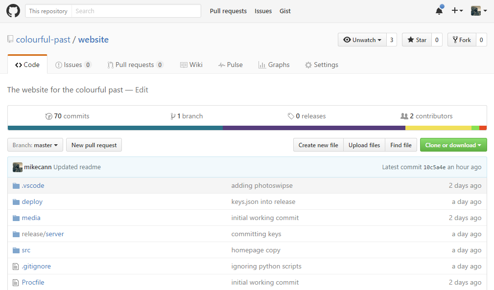
Task: Open the Settings tab
Action: 321,65
